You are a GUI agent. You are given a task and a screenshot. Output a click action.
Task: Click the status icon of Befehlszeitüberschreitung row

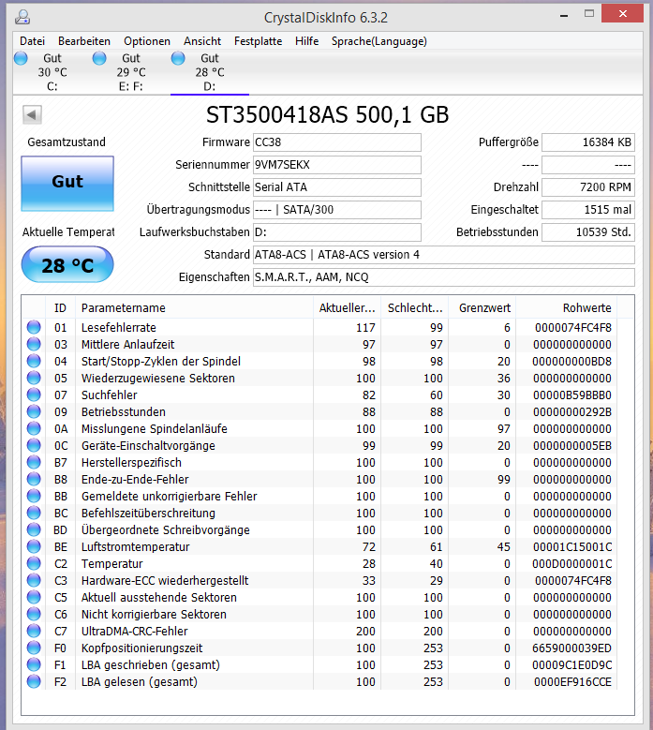[34, 513]
